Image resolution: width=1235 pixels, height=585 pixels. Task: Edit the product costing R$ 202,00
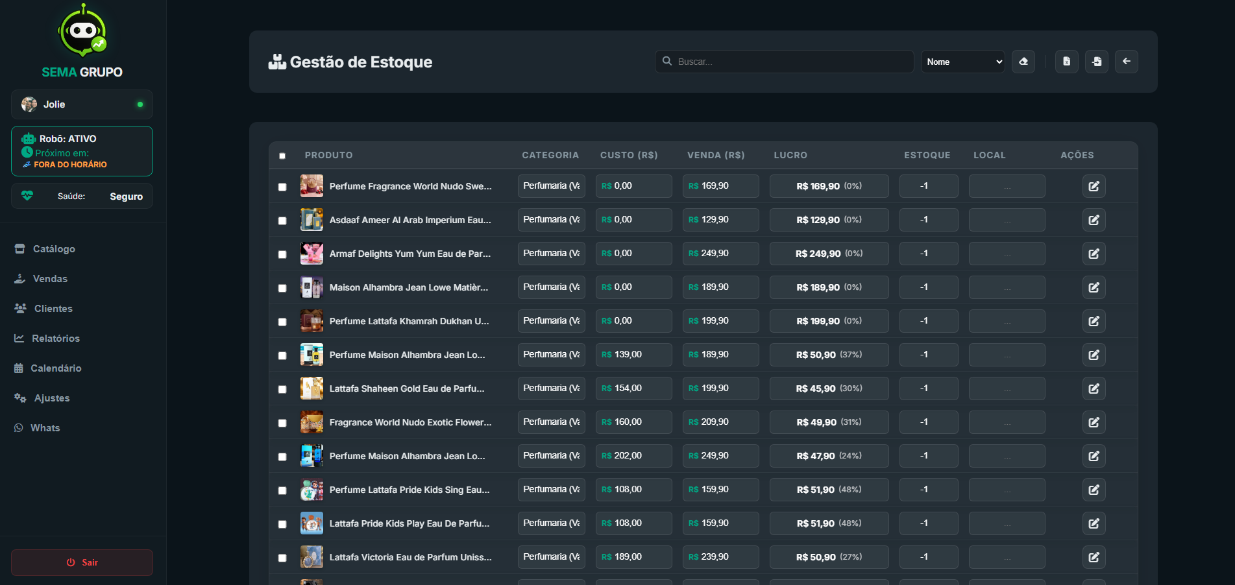[1094, 456]
